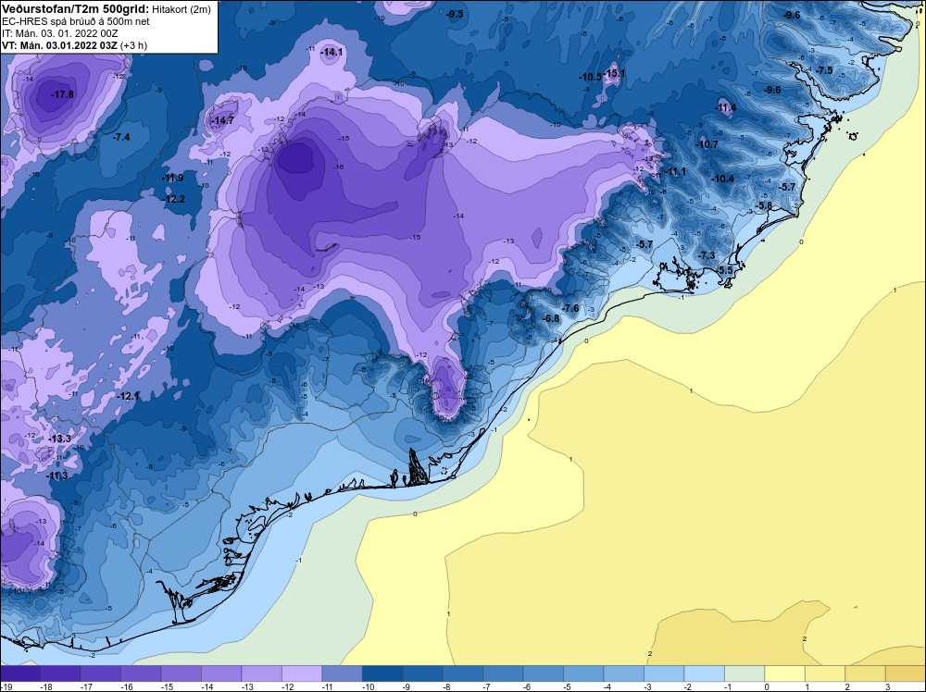Click the -6.8 temperature value on the map
This screenshot has width=926, height=692.
[x=551, y=318]
